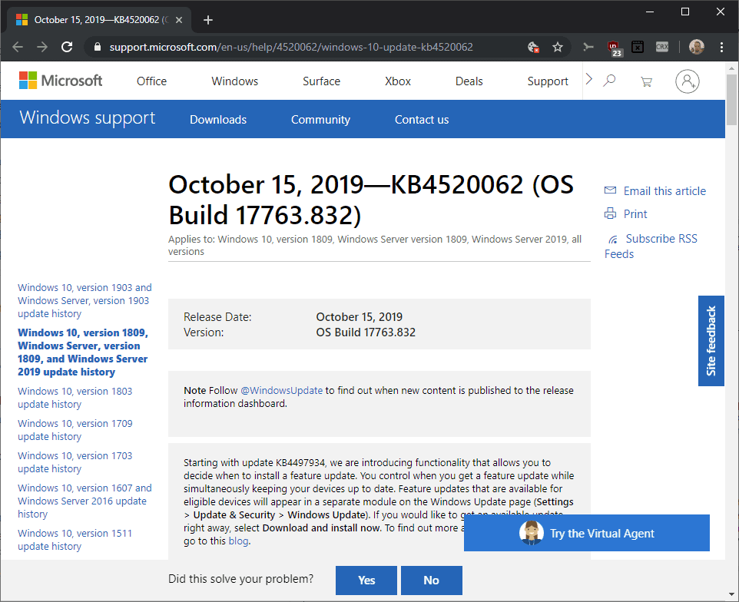Open the shopping cart icon
The width and height of the screenshot is (739, 602).
tap(647, 80)
